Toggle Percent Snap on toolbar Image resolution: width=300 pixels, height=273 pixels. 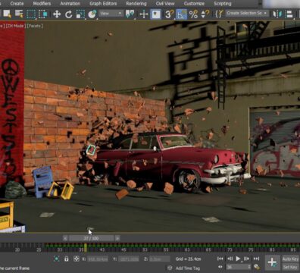(x=193, y=14)
